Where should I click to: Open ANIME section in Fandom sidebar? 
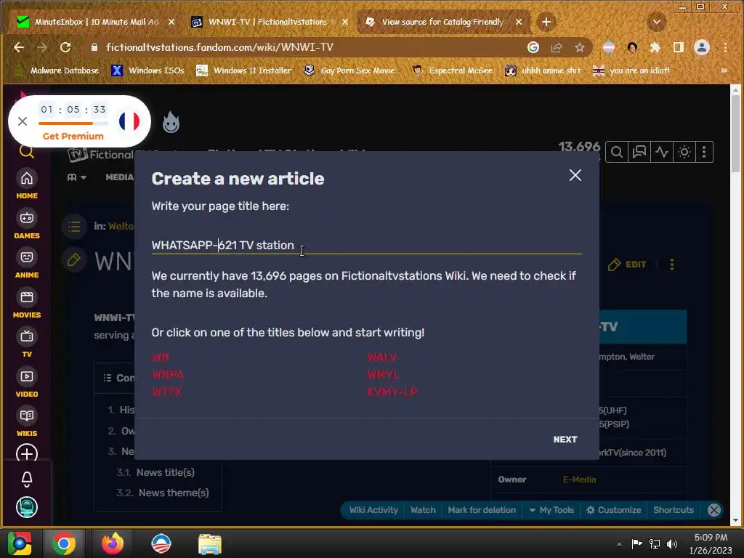[27, 263]
